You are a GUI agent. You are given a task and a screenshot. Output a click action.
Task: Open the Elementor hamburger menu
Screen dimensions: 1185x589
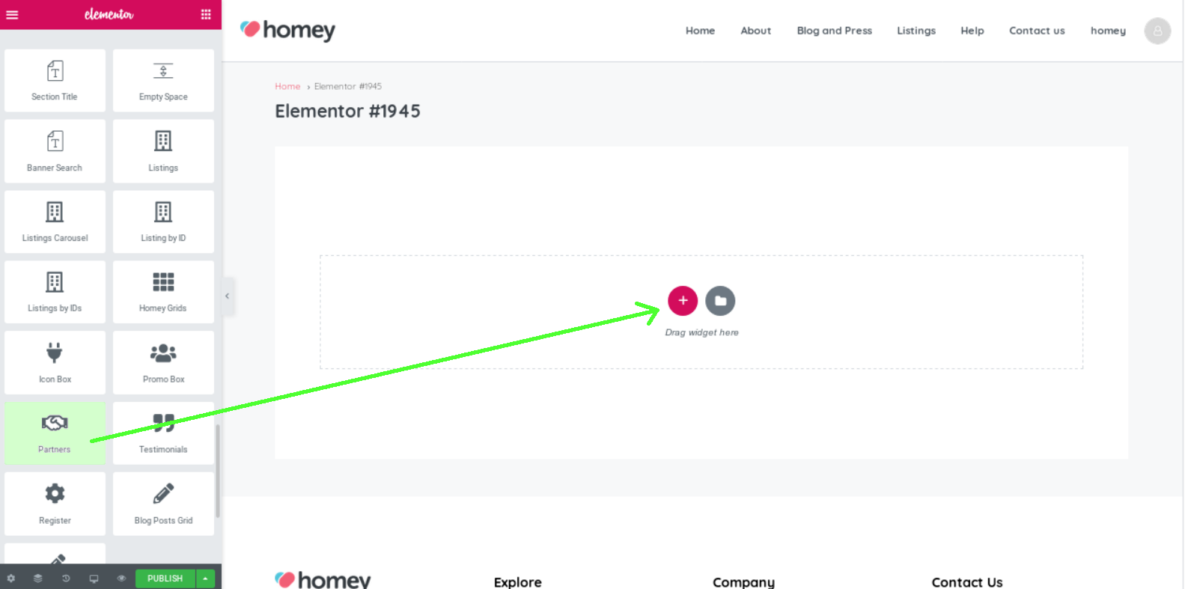(12, 14)
